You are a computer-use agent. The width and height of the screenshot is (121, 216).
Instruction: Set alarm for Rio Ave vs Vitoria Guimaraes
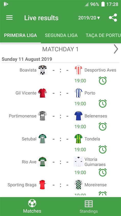[103, 172]
